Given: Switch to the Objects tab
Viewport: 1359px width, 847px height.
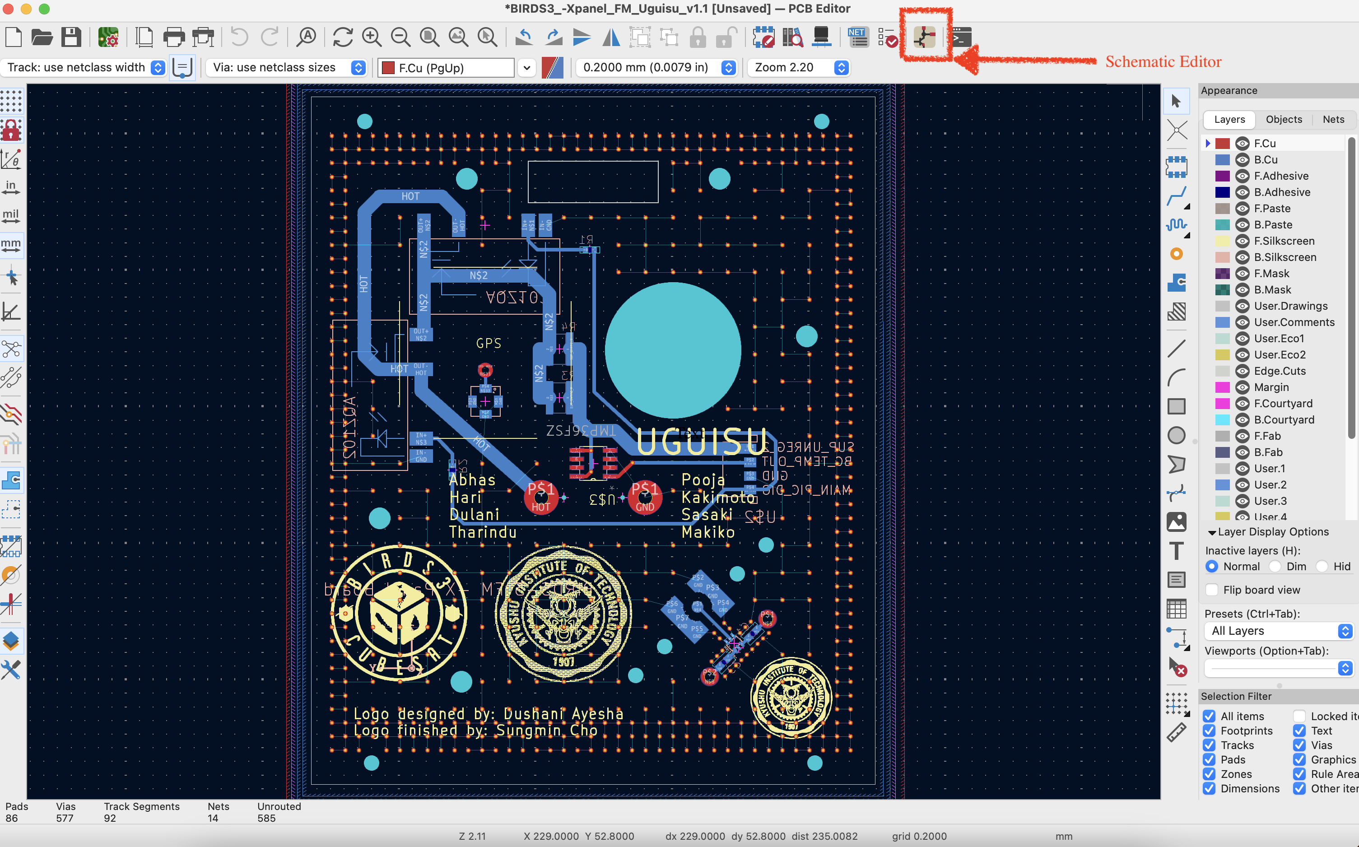Looking at the screenshot, I should 1284,119.
